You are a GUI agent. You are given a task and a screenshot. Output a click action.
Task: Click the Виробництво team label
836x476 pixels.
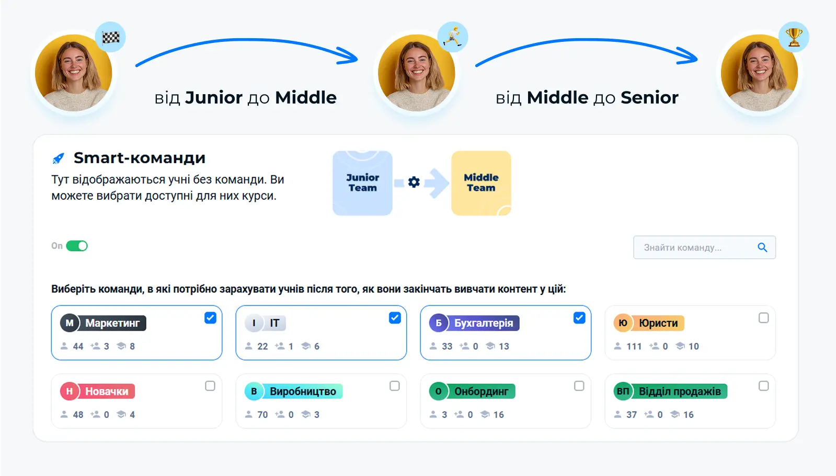(303, 391)
